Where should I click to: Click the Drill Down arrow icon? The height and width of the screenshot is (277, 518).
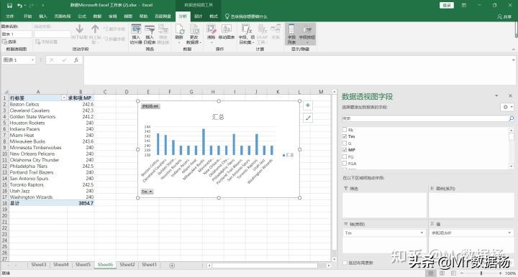(x=79, y=29)
